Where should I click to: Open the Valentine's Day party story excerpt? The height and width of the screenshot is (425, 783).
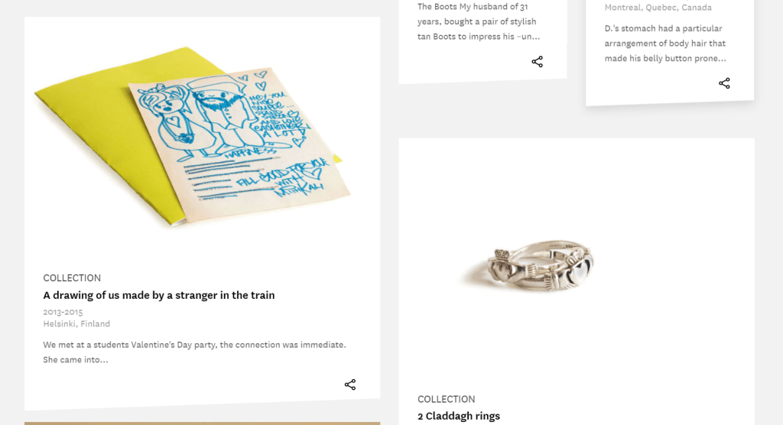(x=194, y=352)
